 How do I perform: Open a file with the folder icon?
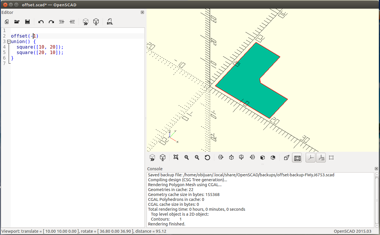17,22
